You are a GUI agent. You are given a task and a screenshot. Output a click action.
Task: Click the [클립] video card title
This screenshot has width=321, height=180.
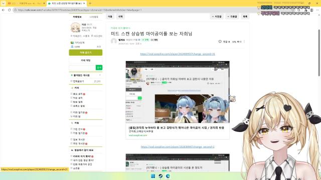[x=176, y=127]
